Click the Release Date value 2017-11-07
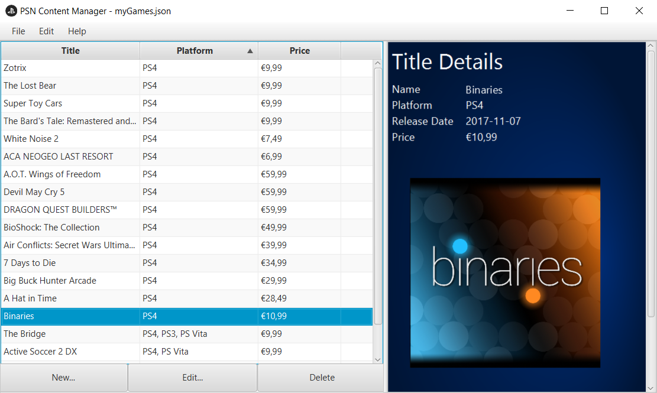Screen dimensions: 657x393 click(x=493, y=121)
